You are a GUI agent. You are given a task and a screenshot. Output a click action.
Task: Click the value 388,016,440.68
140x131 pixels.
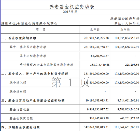[100, 65]
